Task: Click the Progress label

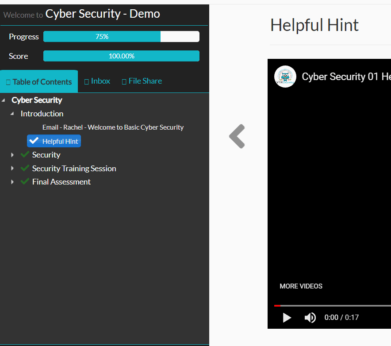Action: [24, 37]
